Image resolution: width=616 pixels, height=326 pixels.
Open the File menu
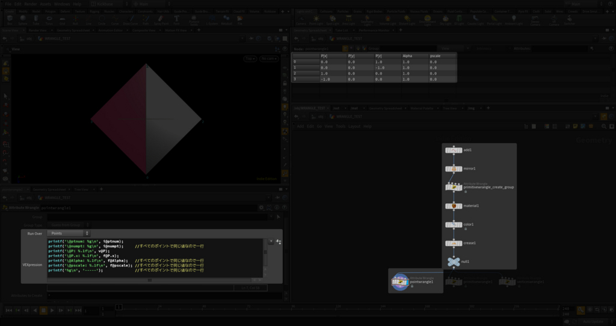[x=8, y=4]
